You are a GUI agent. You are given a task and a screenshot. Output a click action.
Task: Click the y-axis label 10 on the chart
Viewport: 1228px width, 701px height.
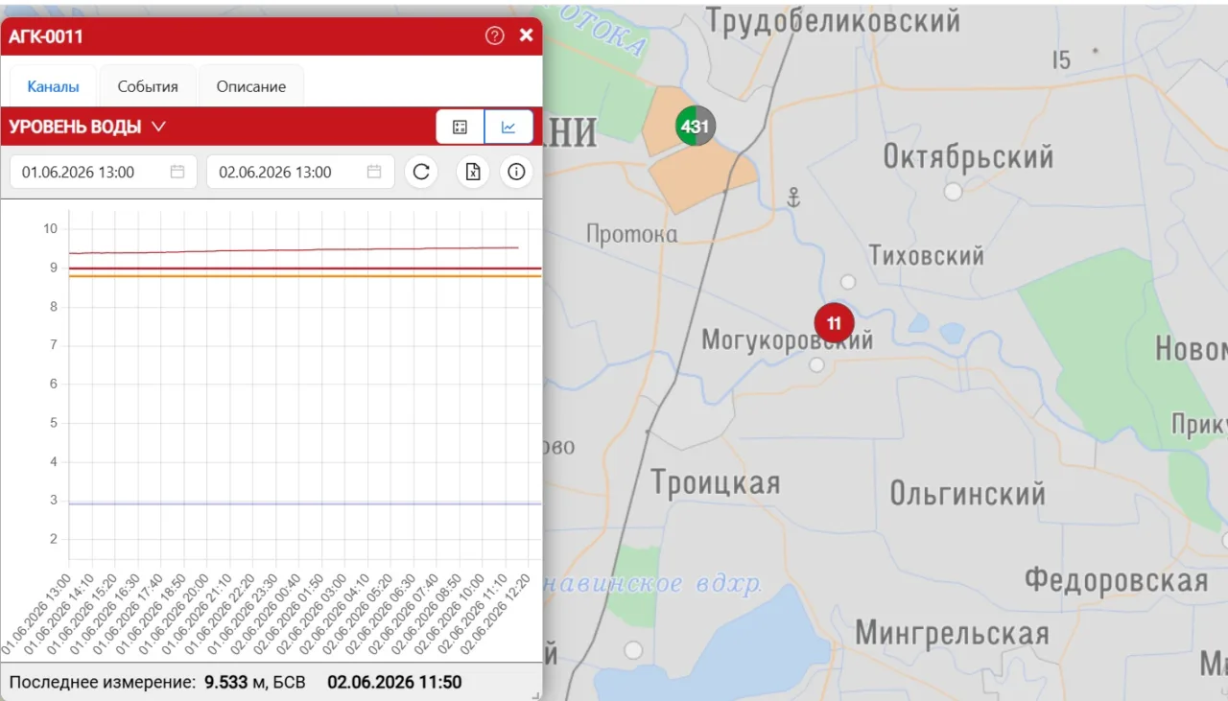50,228
